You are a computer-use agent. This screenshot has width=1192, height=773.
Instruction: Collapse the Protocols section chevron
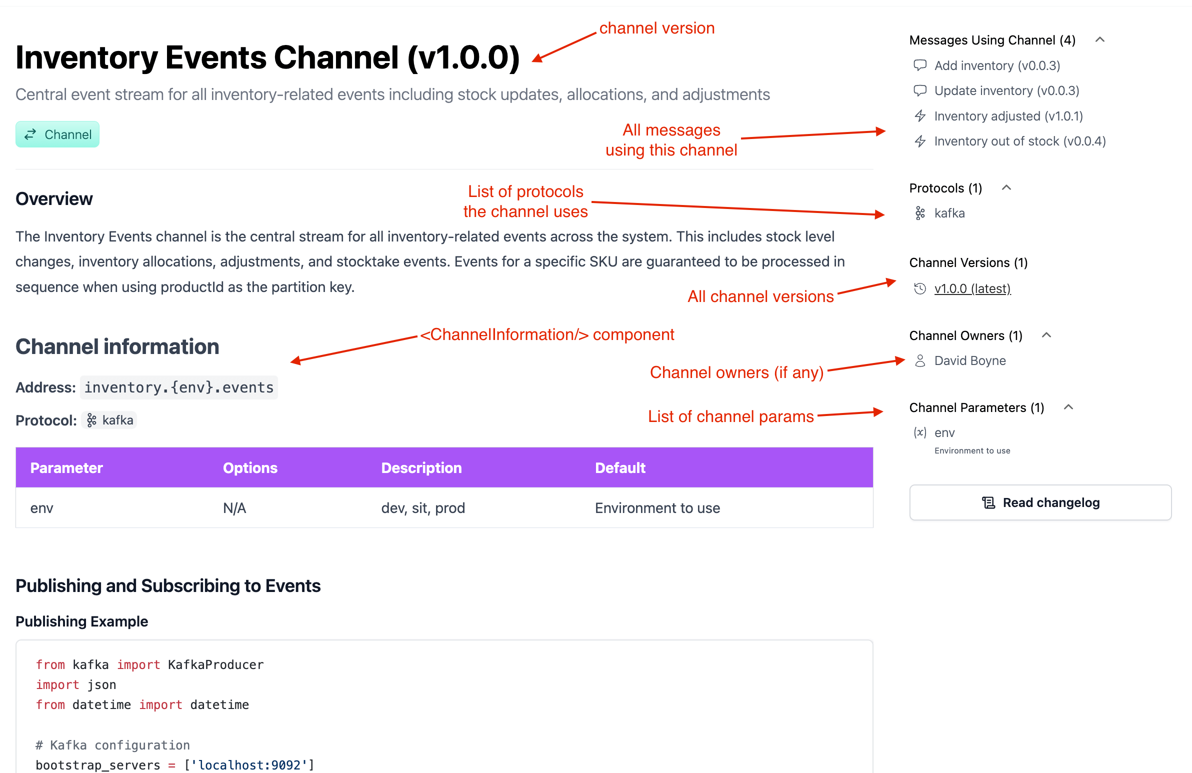(x=1006, y=188)
